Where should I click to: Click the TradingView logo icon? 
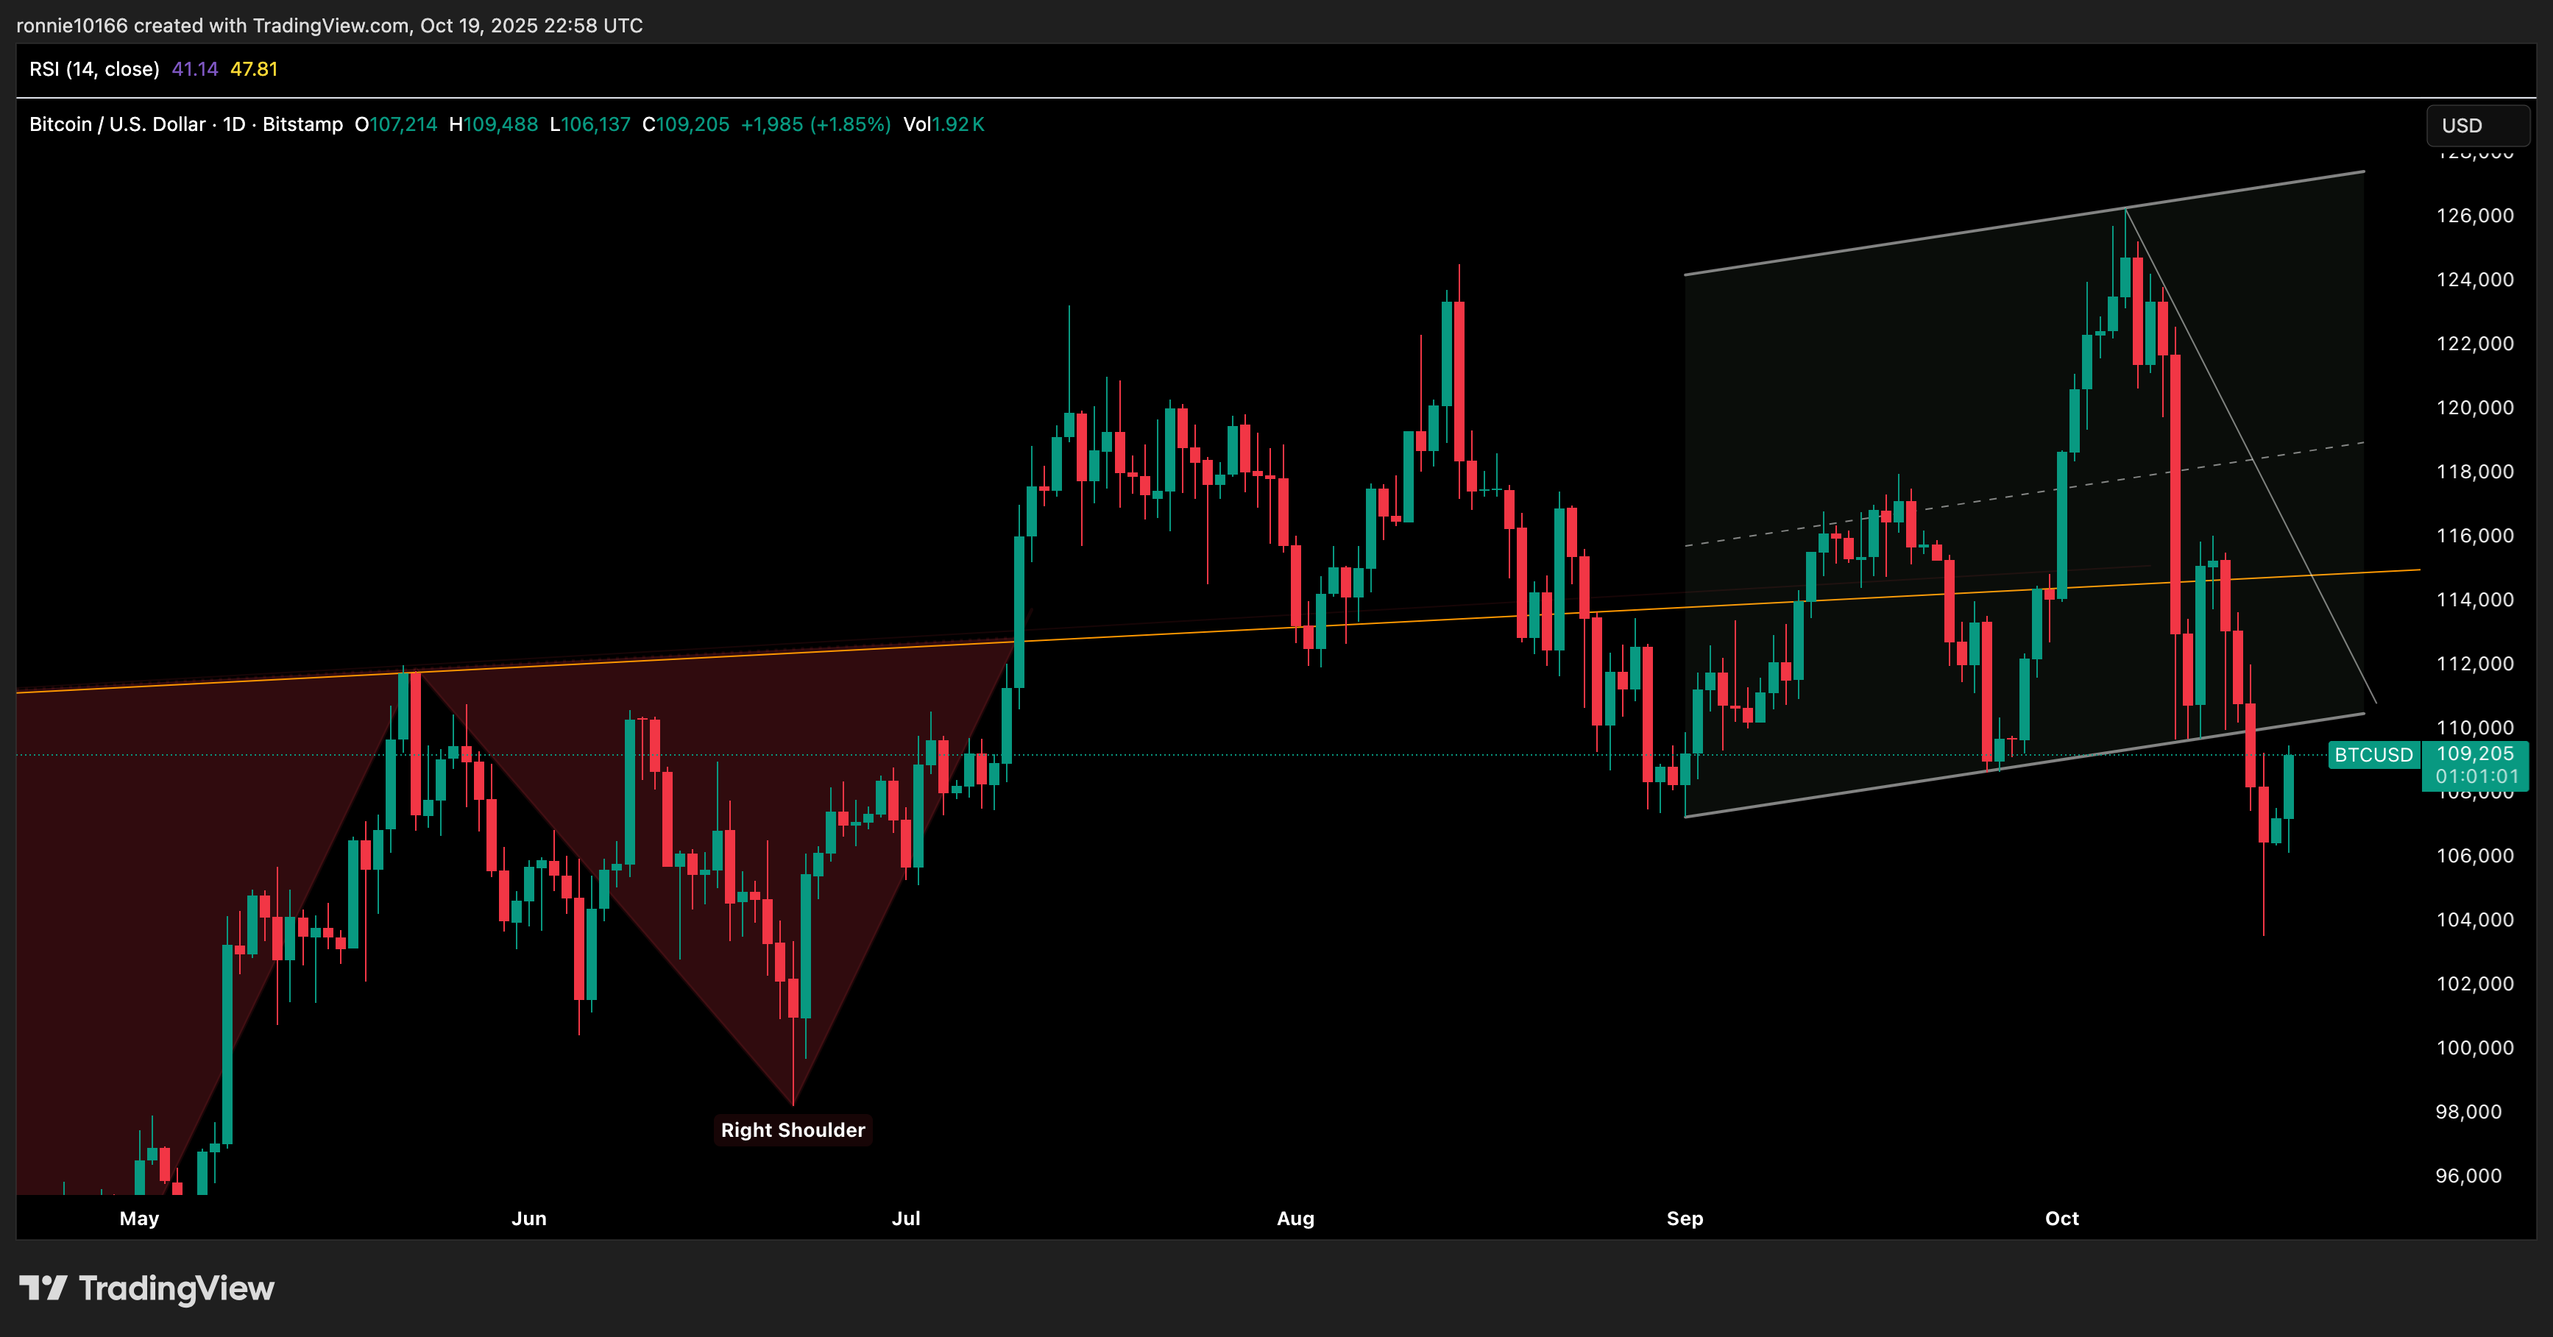point(43,1288)
